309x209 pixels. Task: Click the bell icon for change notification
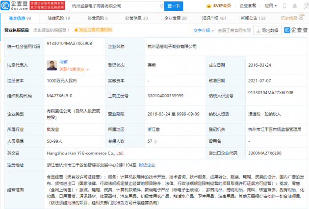pyautogui.click(x=76, y=30)
